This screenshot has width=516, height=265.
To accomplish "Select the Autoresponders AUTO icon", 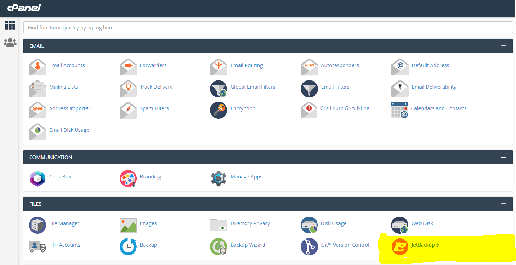I will 309,67.
